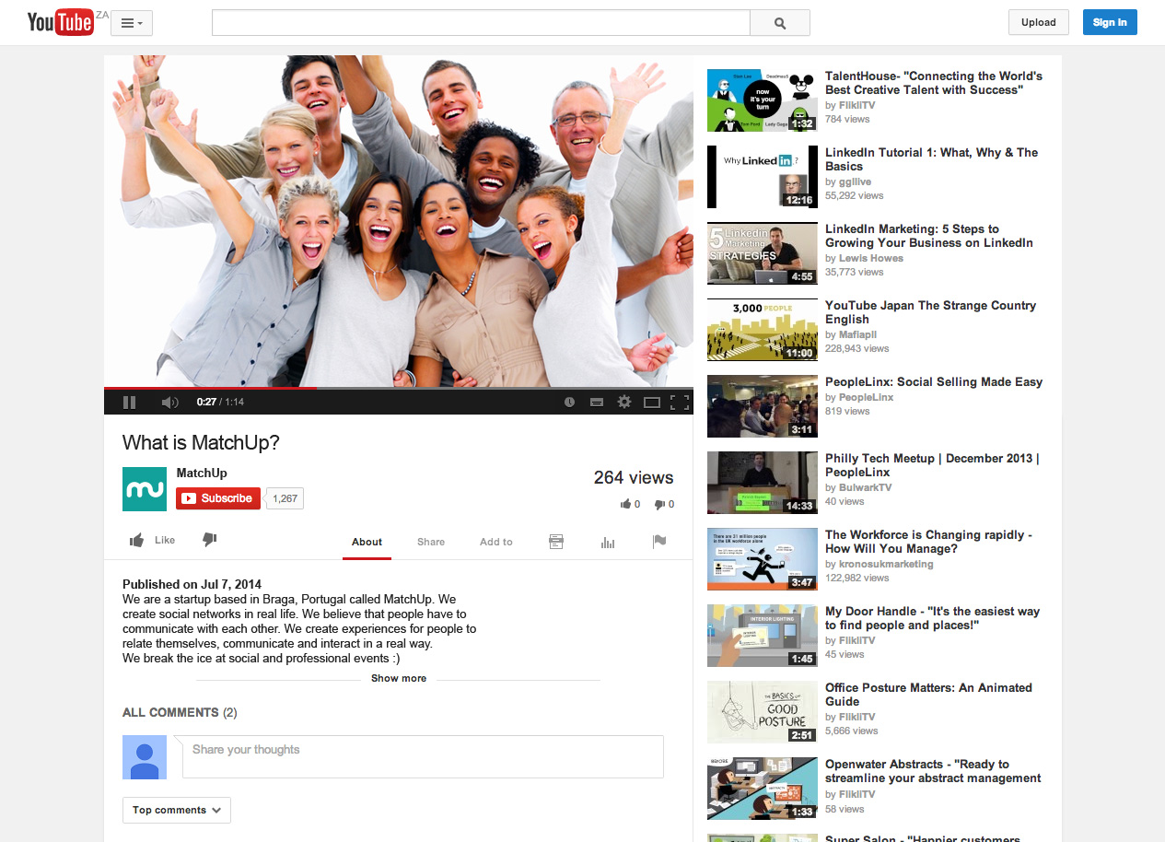Click the thumbs down dislike icon

click(x=209, y=540)
